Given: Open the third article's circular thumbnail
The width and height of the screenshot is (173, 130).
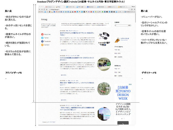Looking at the screenshot, I should 104,89.
